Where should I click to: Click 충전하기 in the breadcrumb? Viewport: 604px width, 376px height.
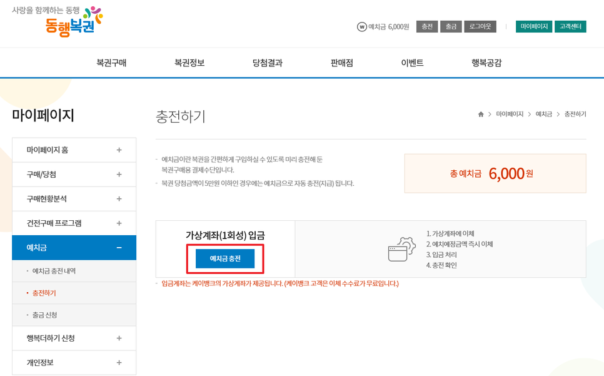tap(575, 114)
